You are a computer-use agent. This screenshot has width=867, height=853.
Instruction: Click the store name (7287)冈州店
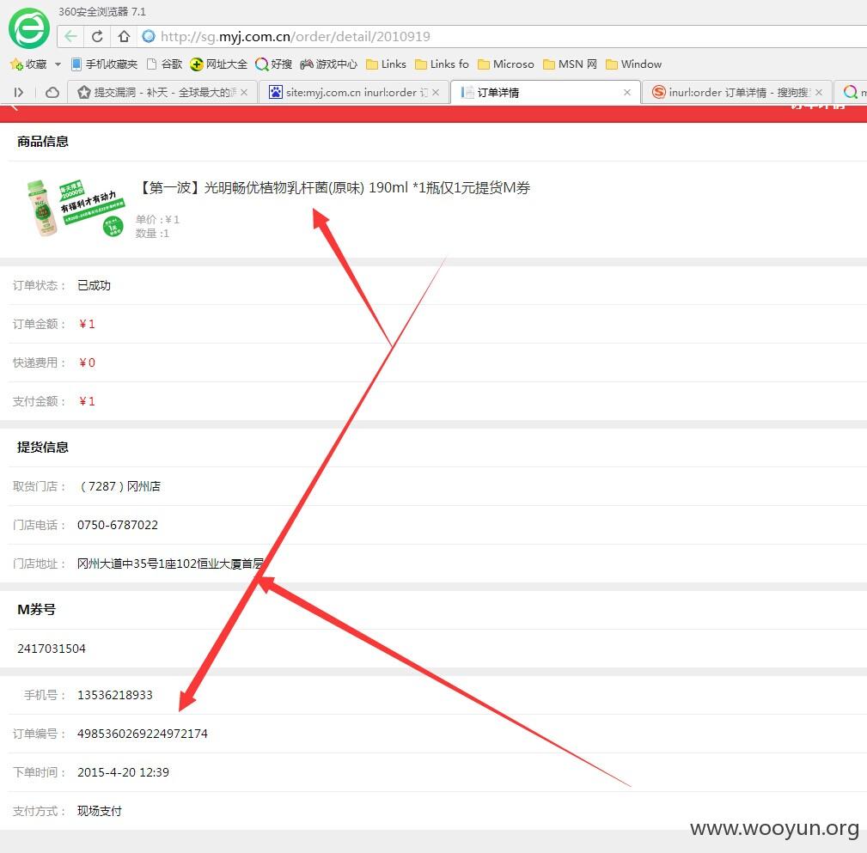120,486
